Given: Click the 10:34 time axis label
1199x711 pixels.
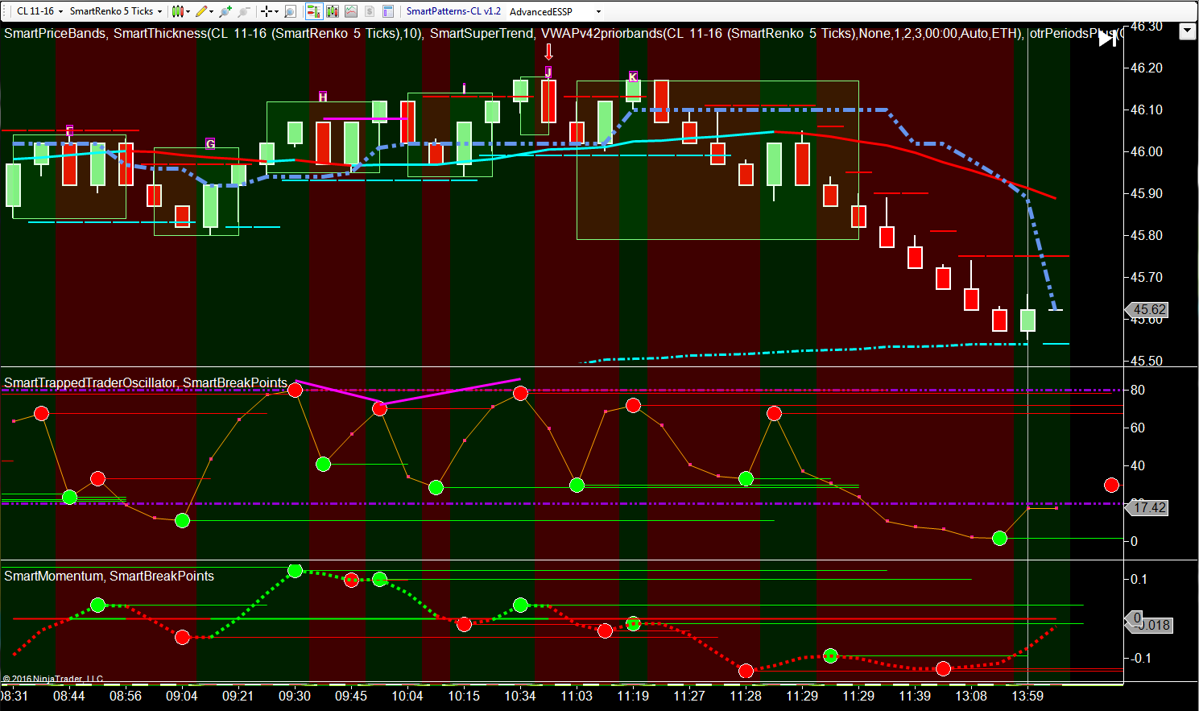Looking at the screenshot, I should 520,696.
